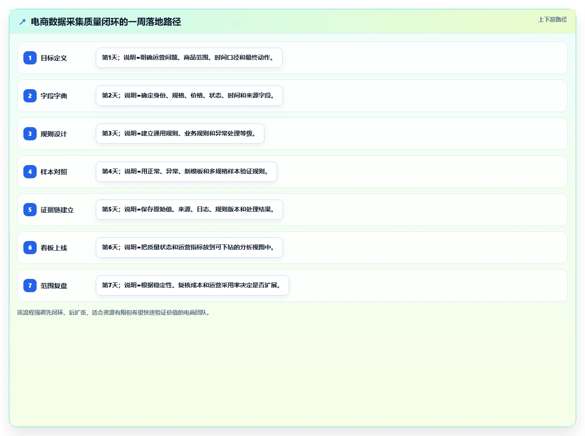Open the 第5天 description box
Viewport: 585px width, 436px height.
[189, 210]
